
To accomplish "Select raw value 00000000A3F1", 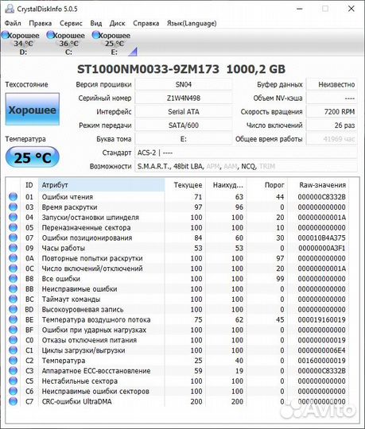I will click(322, 248).
